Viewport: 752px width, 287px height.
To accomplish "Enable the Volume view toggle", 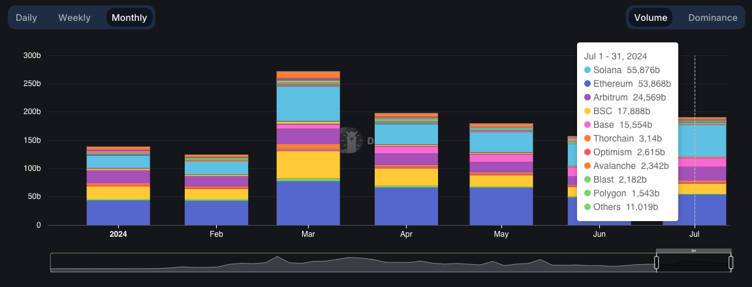I will pyautogui.click(x=651, y=18).
